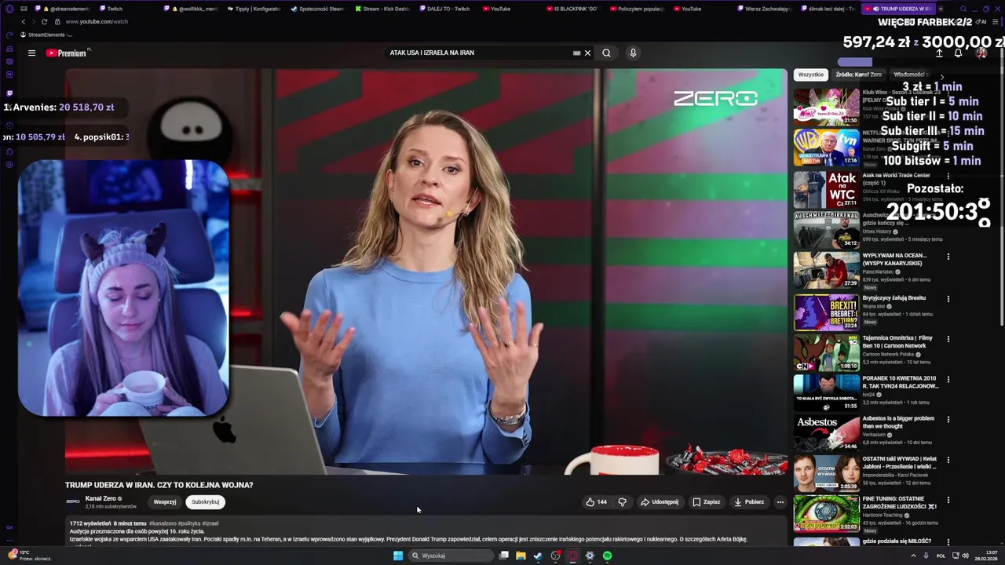This screenshot has width=1005, height=565.
Task: Open options menu for Asbestos video
Action: click(948, 420)
